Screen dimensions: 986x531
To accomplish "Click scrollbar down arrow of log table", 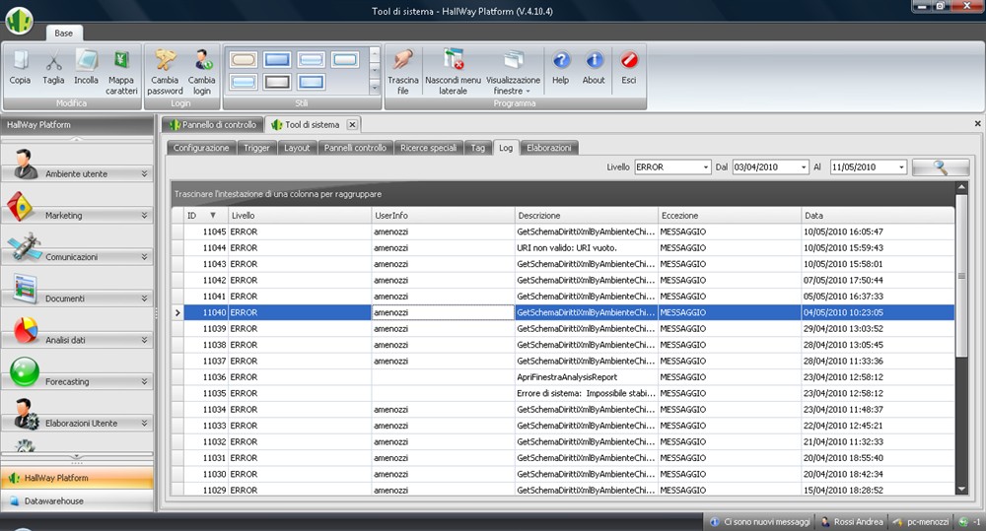I will [960, 489].
